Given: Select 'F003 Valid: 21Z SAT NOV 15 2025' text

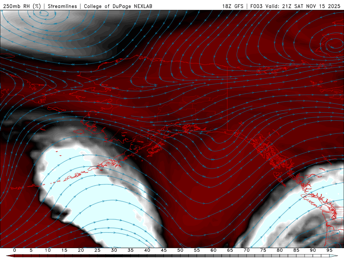Looking at the screenshot, I should point(295,6).
